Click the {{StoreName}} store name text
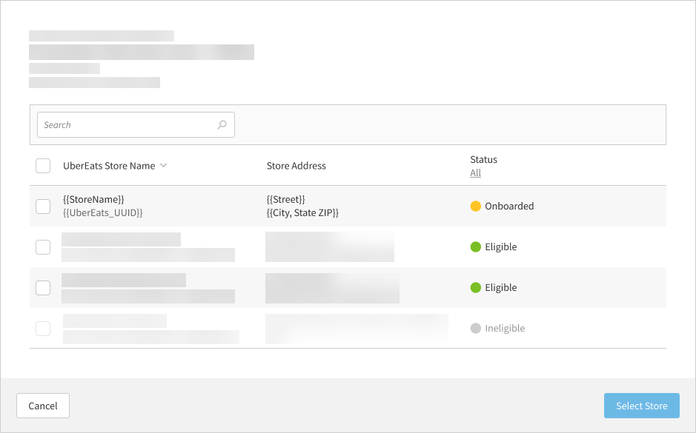Viewport: 696px width, 433px height. [x=93, y=200]
